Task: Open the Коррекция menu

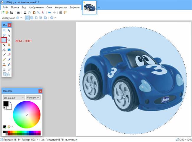Action: (61, 7)
